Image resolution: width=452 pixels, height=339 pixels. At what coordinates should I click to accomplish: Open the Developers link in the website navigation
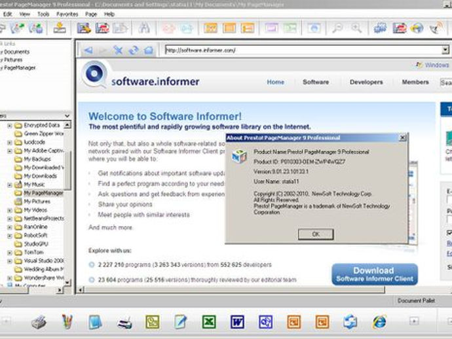pos(366,82)
